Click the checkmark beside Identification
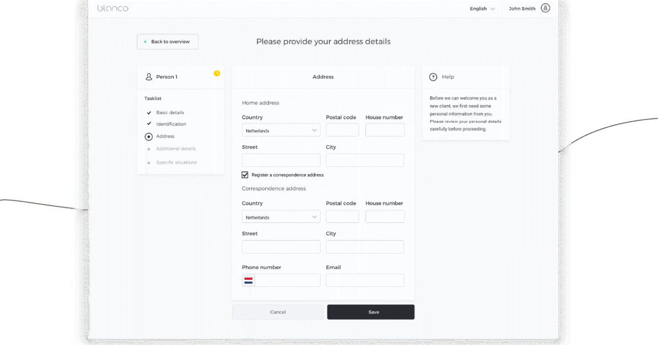Image resolution: width=658 pixels, height=345 pixels. tap(148, 124)
